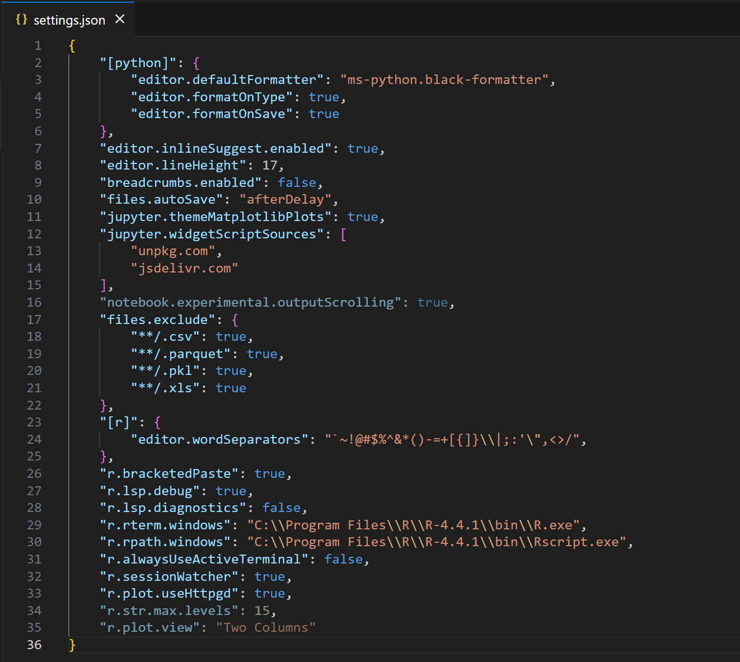Click line number 36 in the gutter

(x=34, y=645)
